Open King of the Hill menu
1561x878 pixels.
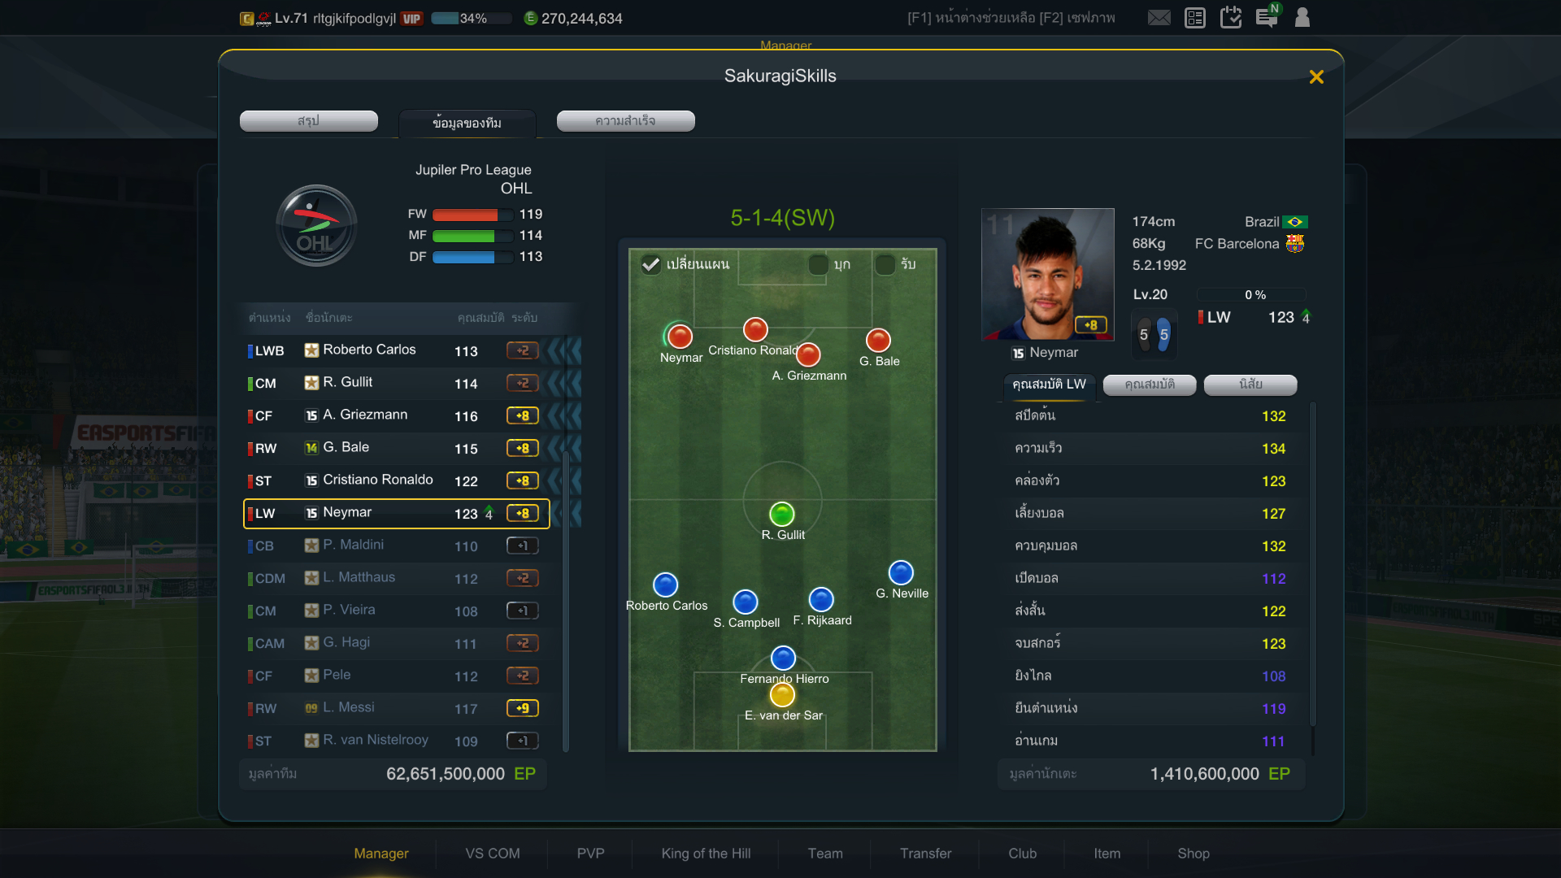click(706, 854)
